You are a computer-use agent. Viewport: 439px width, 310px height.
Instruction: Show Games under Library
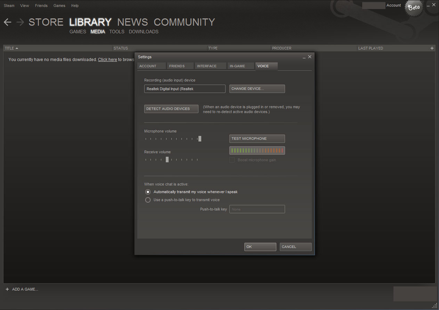coord(78,32)
